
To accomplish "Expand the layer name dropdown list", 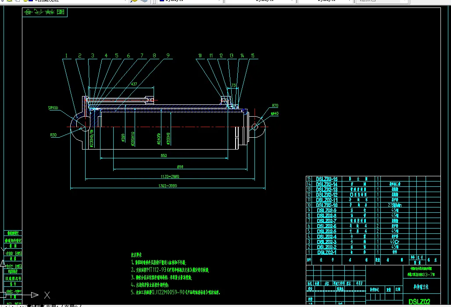I will point(125,1).
